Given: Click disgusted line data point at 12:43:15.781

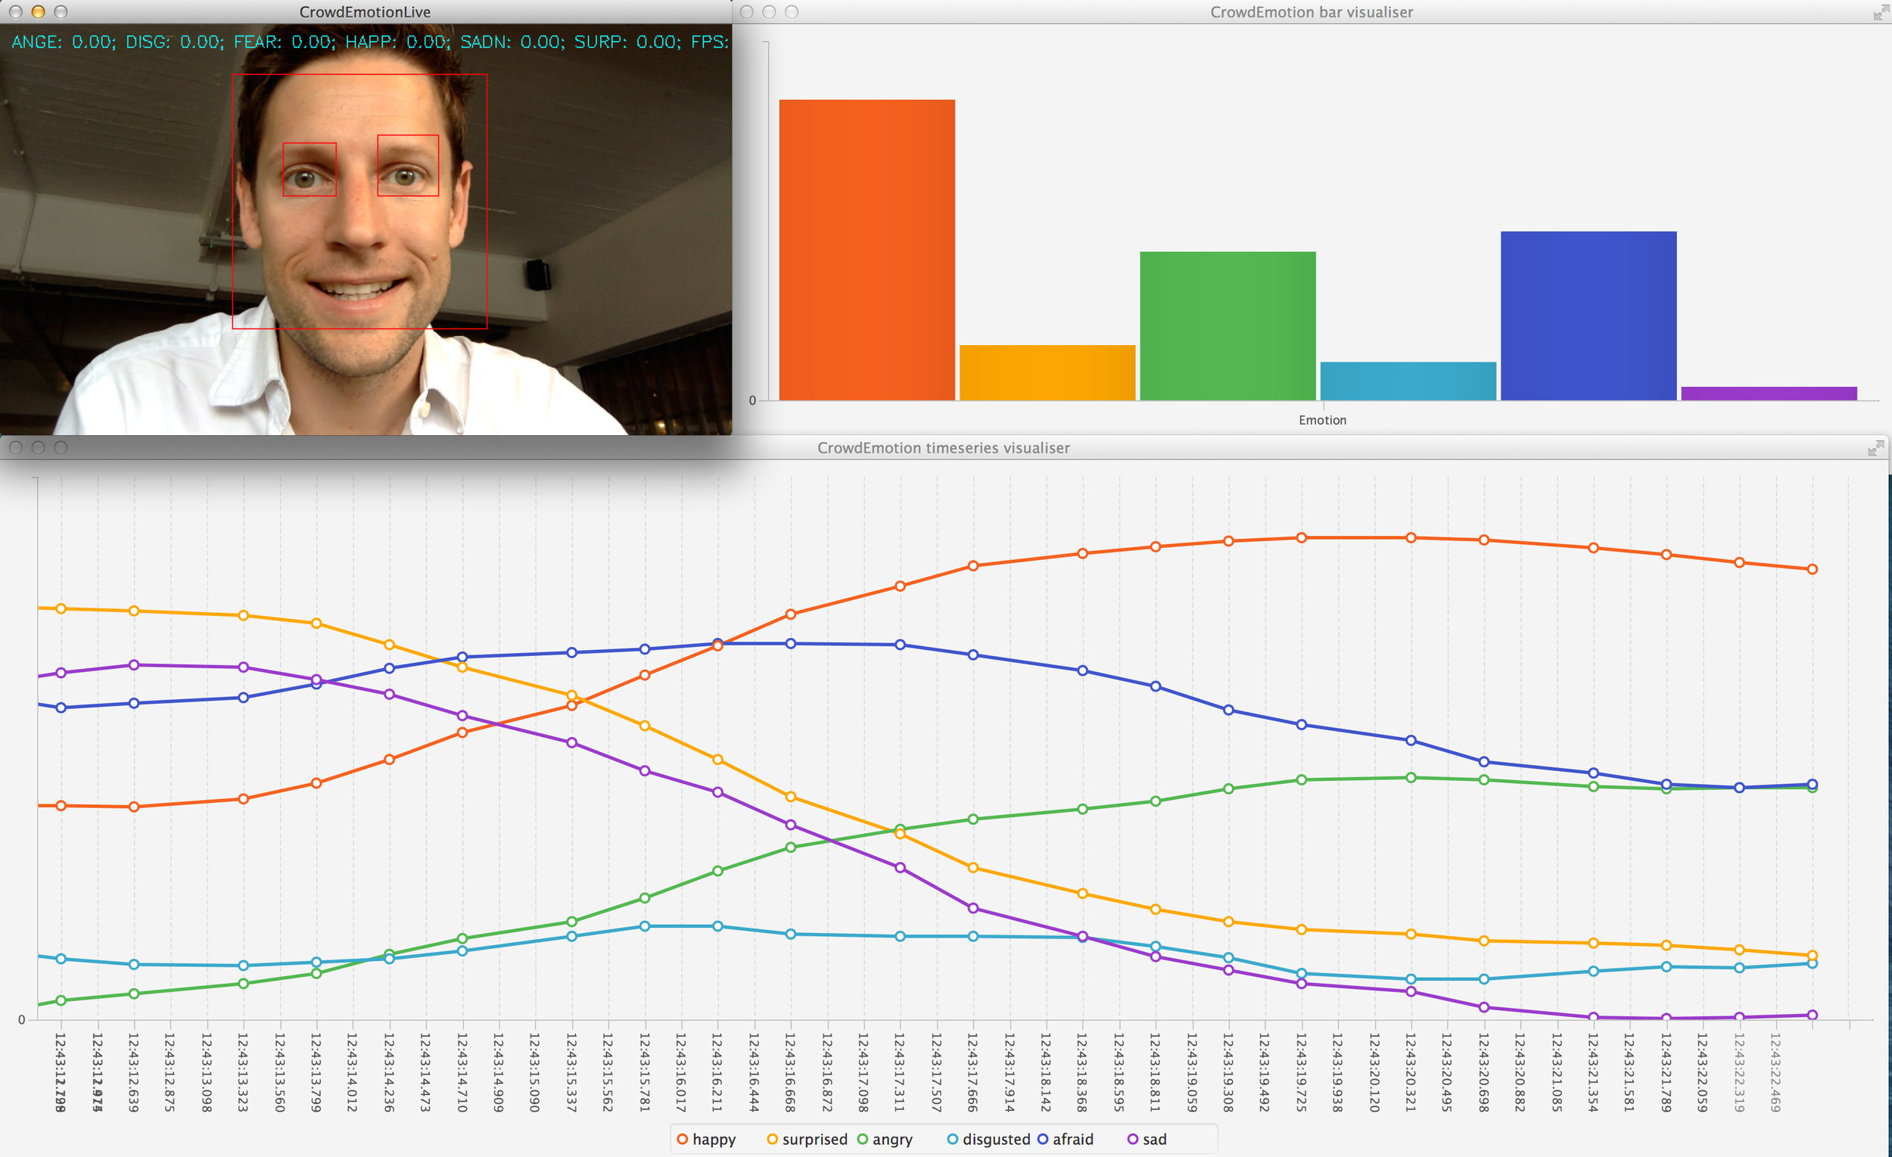Looking at the screenshot, I should click(645, 926).
